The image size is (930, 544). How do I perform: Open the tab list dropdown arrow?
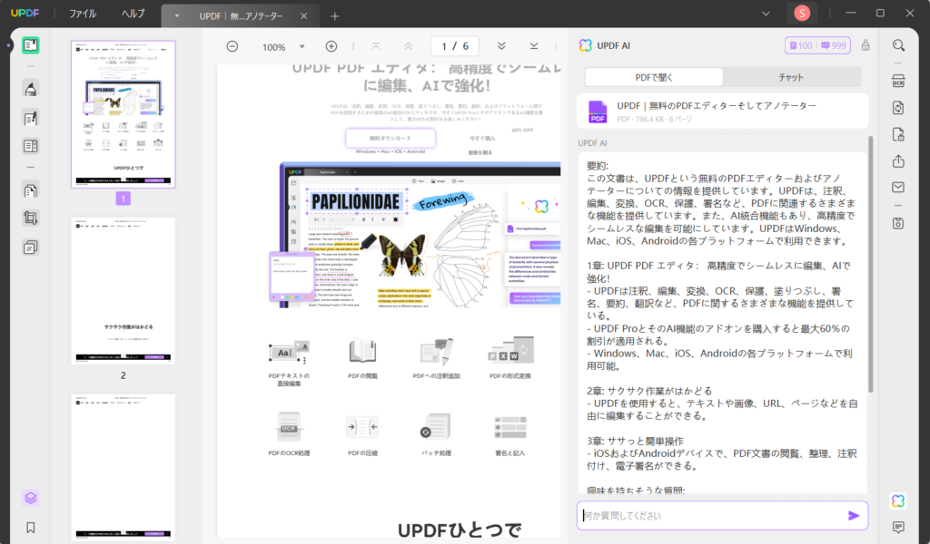coord(177,16)
